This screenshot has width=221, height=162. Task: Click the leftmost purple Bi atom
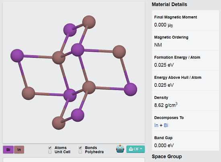17,55
